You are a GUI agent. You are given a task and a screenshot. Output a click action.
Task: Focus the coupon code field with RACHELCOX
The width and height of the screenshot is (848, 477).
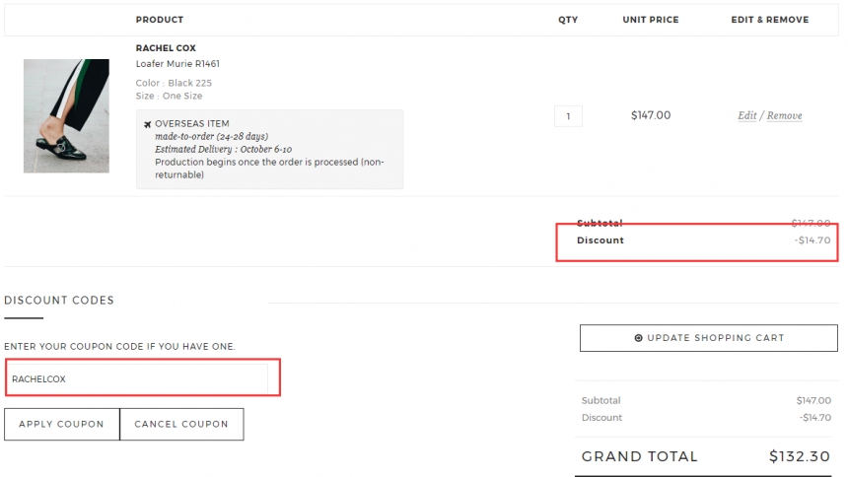pyautogui.click(x=137, y=378)
